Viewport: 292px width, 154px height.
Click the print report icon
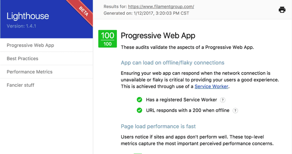282,10
